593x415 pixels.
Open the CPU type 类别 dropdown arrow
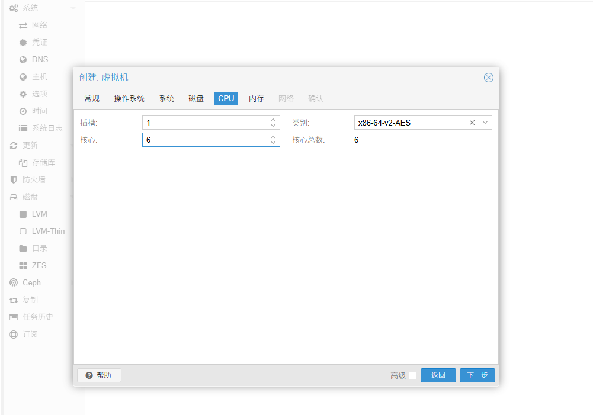click(485, 123)
